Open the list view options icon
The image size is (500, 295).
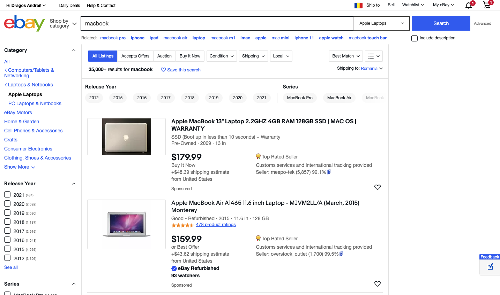click(x=374, y=56)
